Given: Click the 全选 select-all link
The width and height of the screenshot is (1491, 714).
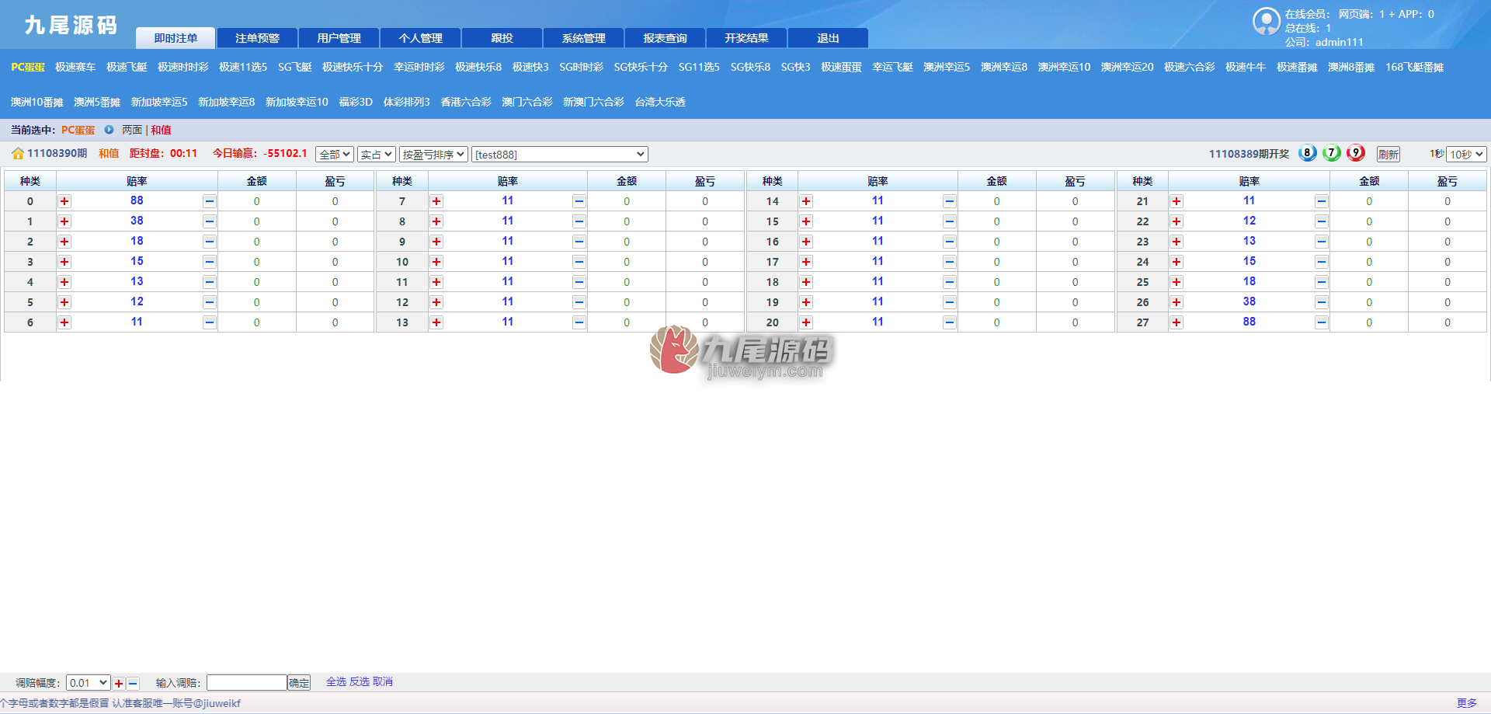Looking at the screenshot, I should (336, 681).
